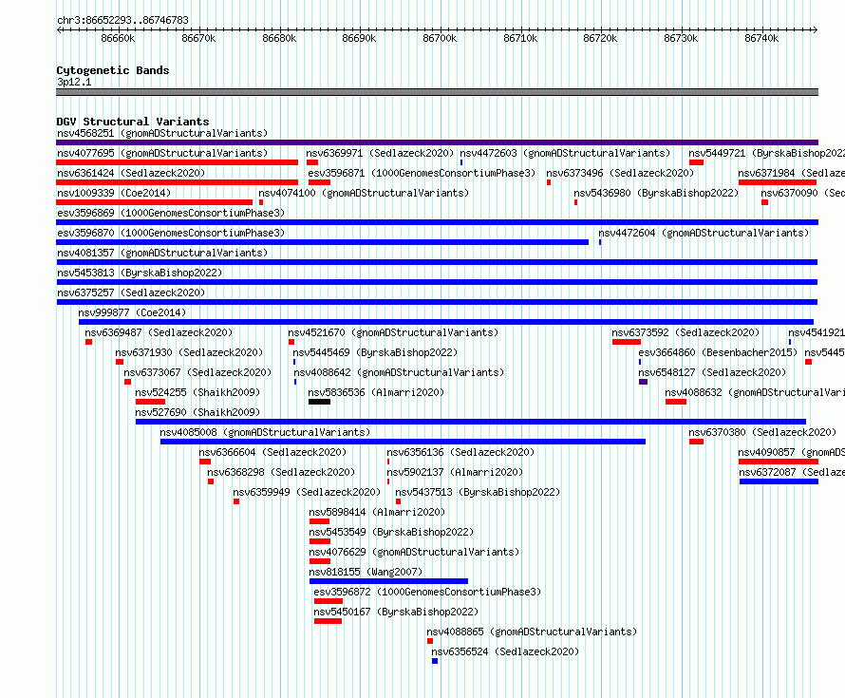Screen dimensions: 845x698
Task: Click the Cytogenetic Bands track title
Action: click(113, 70)
